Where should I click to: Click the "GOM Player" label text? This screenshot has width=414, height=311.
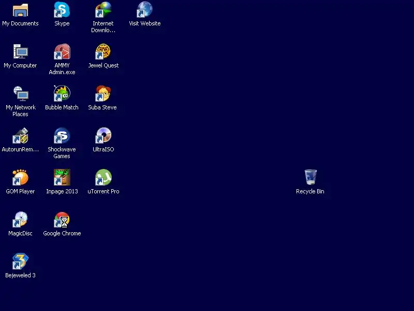[20, 191]
